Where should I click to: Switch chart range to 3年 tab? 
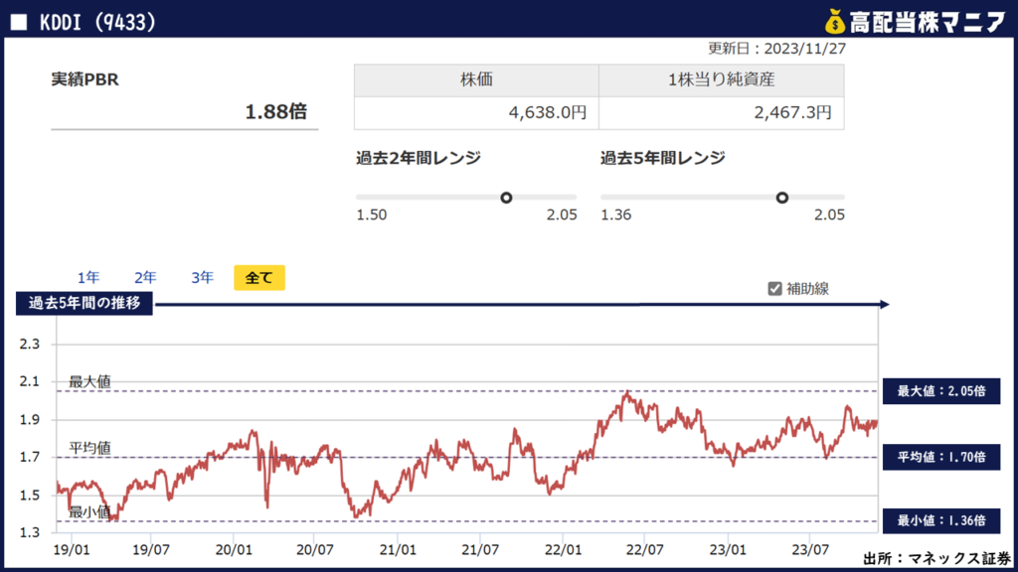pos(202,278)
